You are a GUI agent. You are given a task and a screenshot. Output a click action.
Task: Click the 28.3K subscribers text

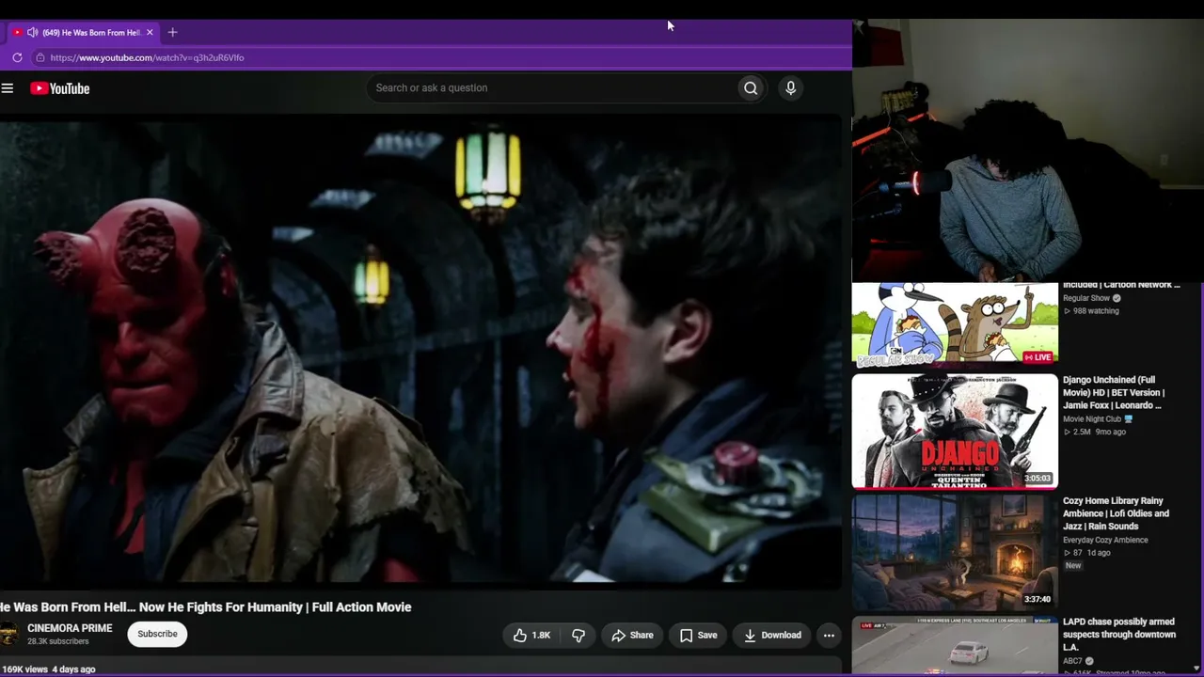point(58,641)
